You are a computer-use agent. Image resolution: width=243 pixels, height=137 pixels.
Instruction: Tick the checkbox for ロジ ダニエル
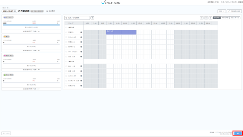coord(66,52)
